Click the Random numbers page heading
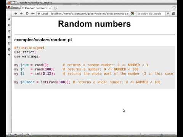Viewport: 183px width, 137px height. 95,24
